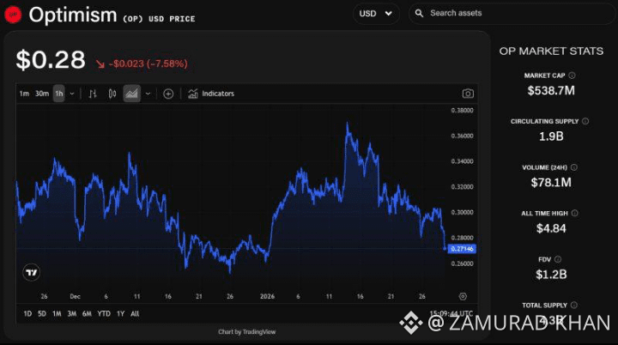
Task: Switch to candlestick chart style
Action: coord(112,94)
